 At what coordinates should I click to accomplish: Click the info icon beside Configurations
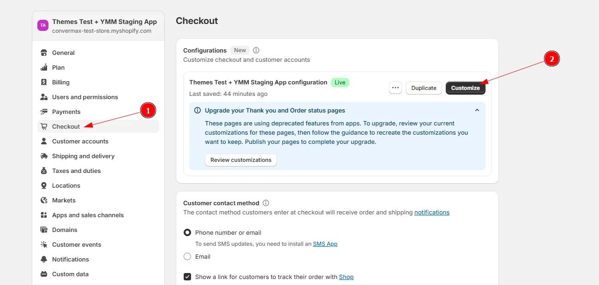tap(256, 50)
